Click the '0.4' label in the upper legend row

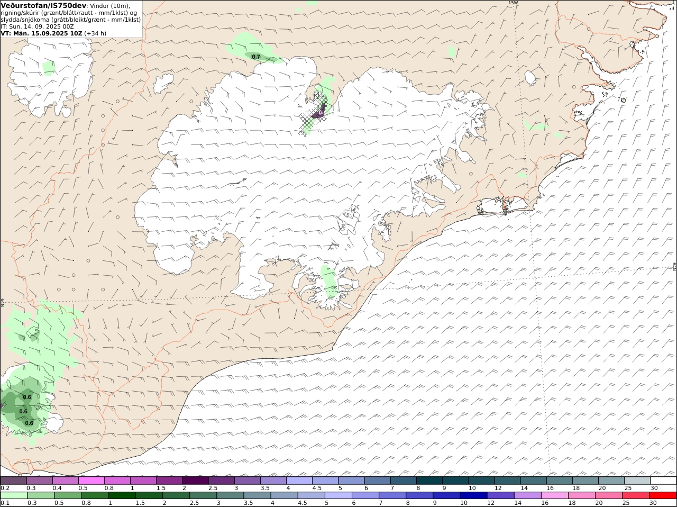tap(57, 488)
